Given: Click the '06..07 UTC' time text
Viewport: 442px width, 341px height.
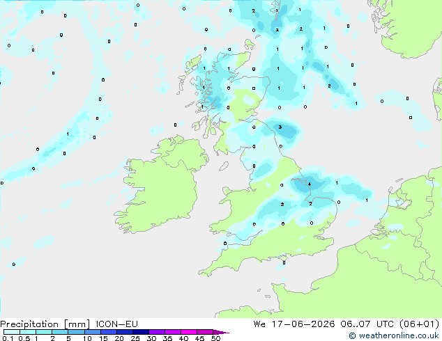Looking at the screenshot, I should tap(367, 324).
